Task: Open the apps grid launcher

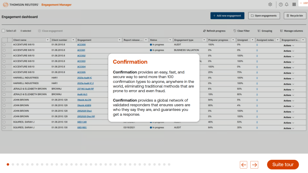Action: 294,4
